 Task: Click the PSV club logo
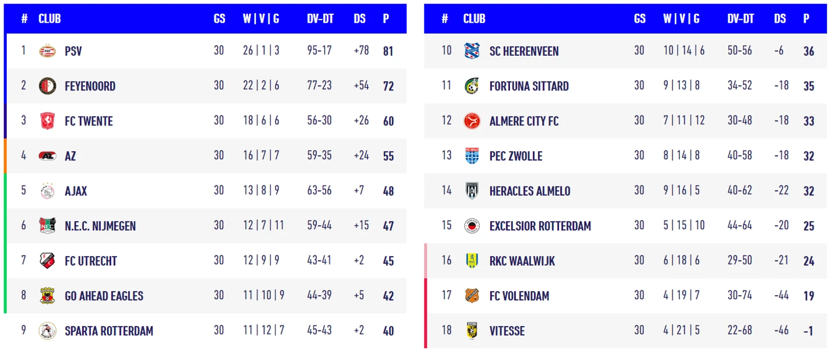[x=47, y=51]
